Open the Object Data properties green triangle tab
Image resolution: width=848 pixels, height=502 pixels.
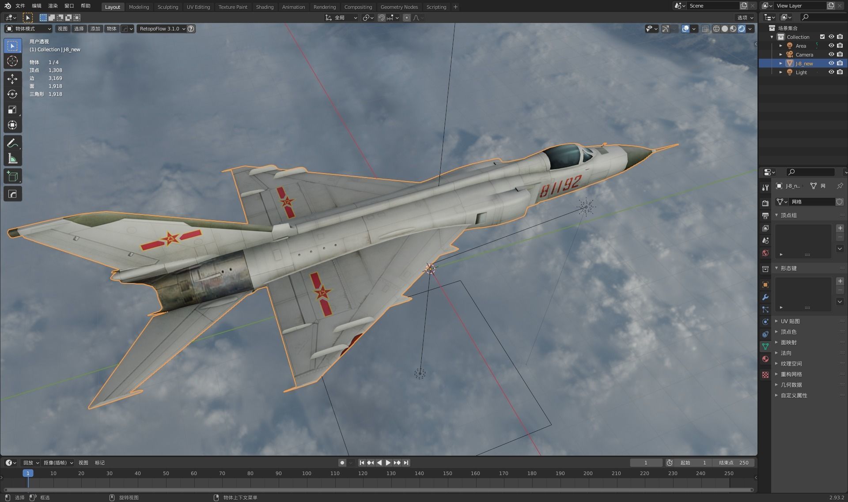[765, 347]
